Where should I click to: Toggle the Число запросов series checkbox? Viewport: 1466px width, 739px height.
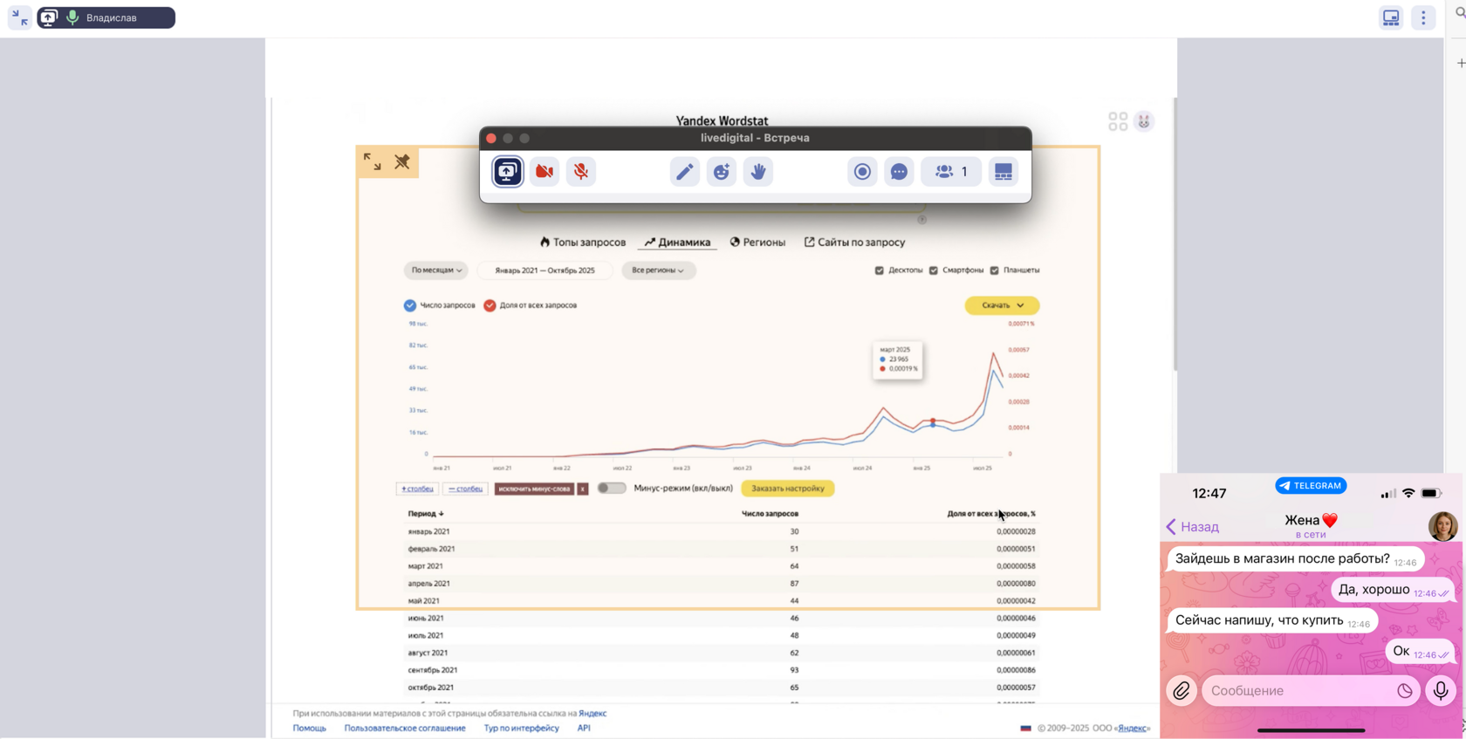(x=409, y=305)
